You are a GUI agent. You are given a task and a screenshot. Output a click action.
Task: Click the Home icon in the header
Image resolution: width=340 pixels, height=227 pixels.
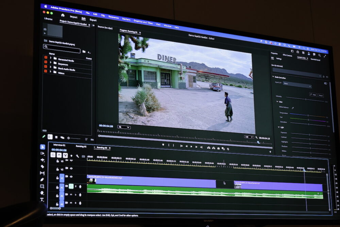click(63, 15)
